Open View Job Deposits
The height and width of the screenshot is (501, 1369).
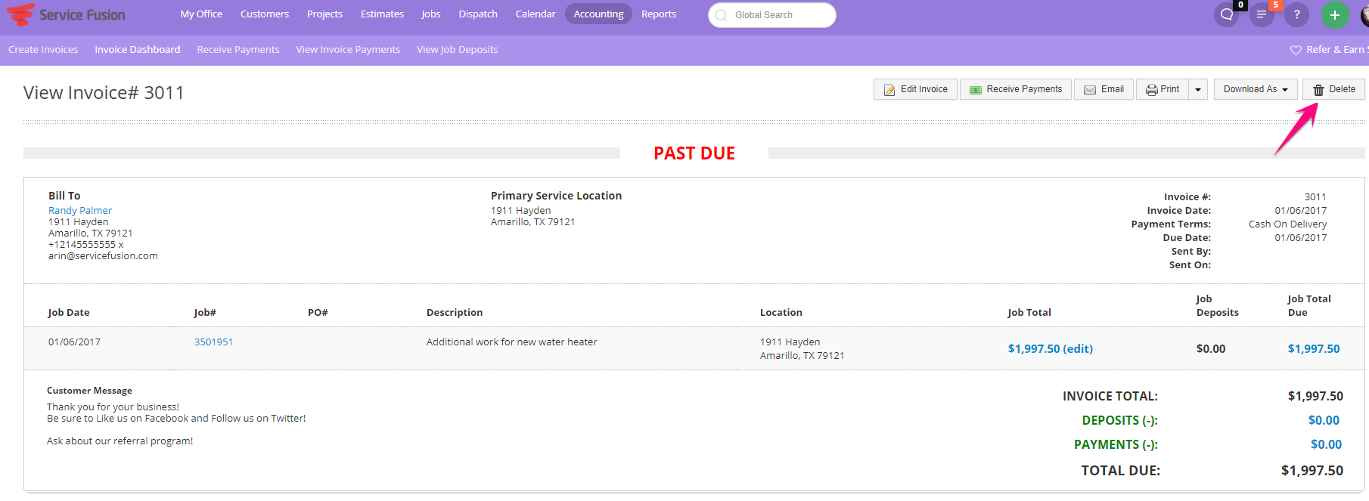[458, 49]
